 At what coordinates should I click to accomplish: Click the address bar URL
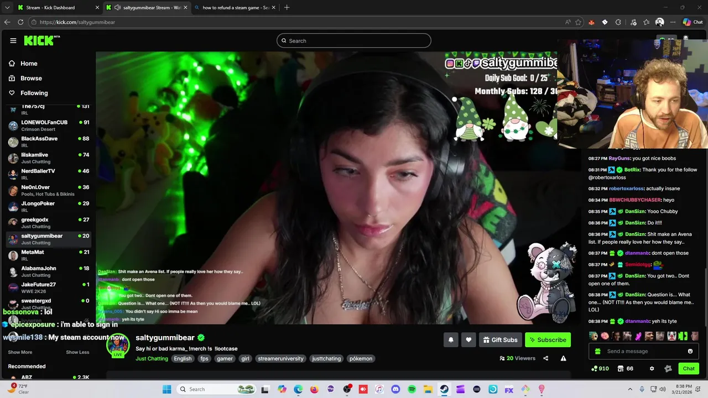(77, 22)
